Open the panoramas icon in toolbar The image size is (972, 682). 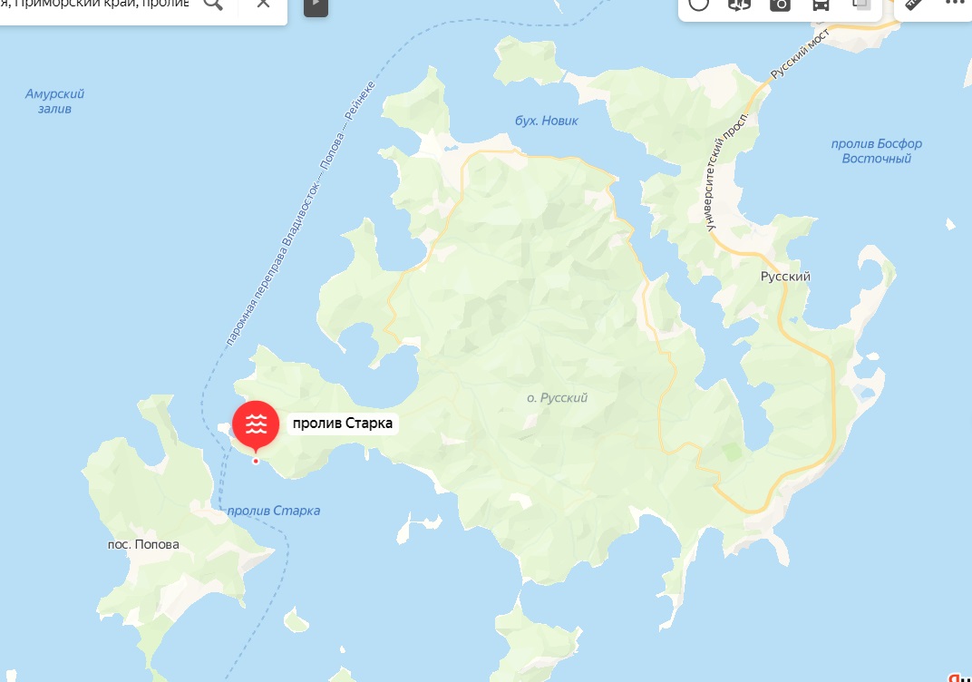coord(739,5)
